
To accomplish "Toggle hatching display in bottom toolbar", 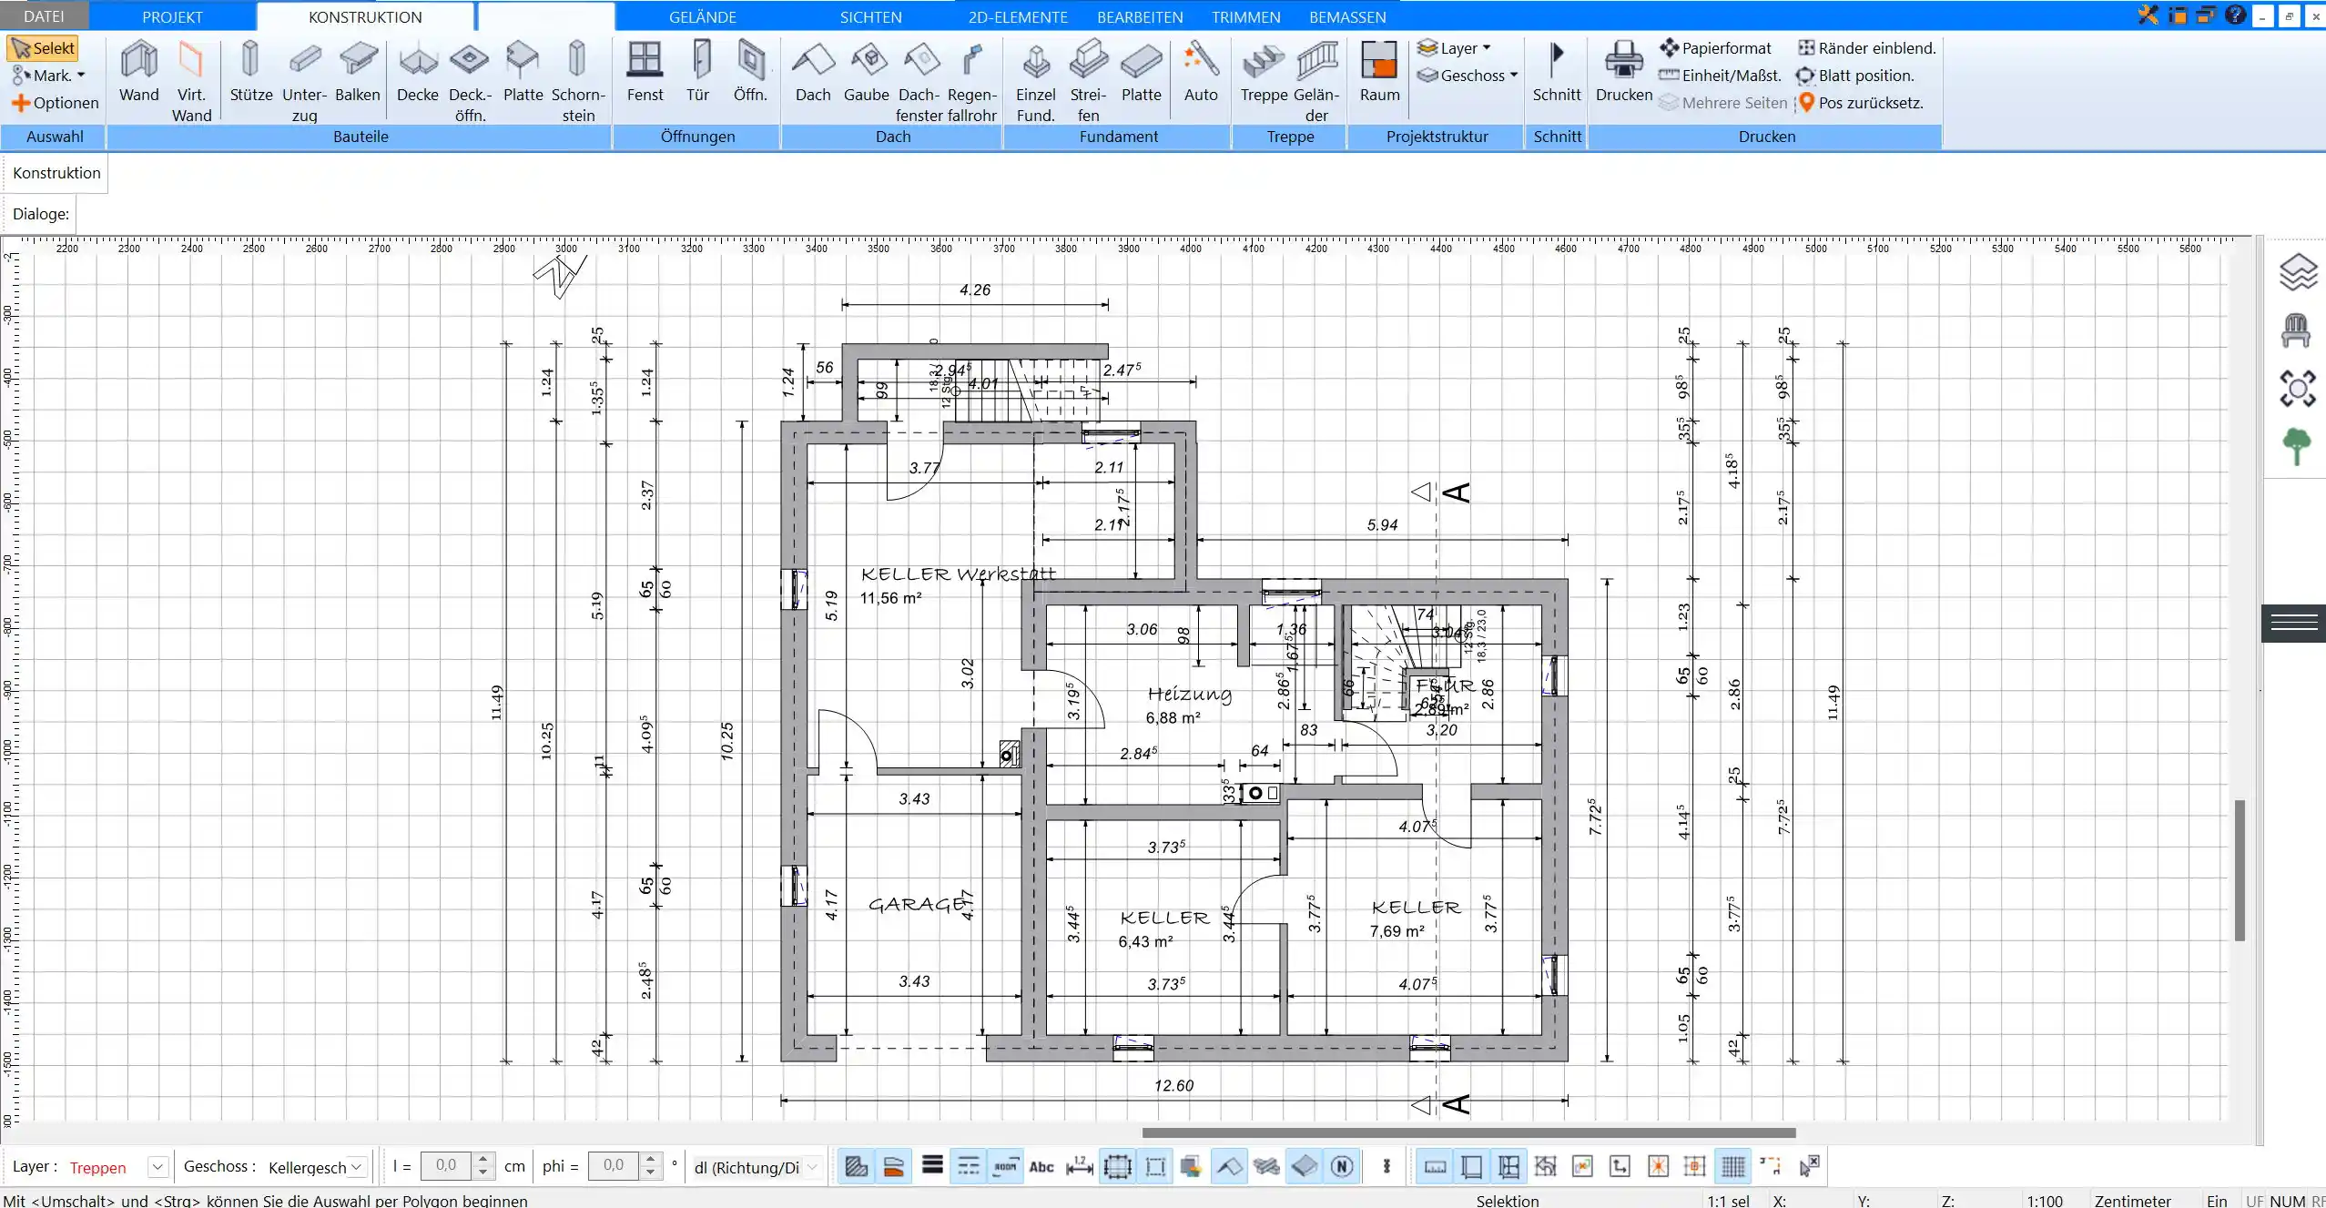I will click(x=856, y=1166).
